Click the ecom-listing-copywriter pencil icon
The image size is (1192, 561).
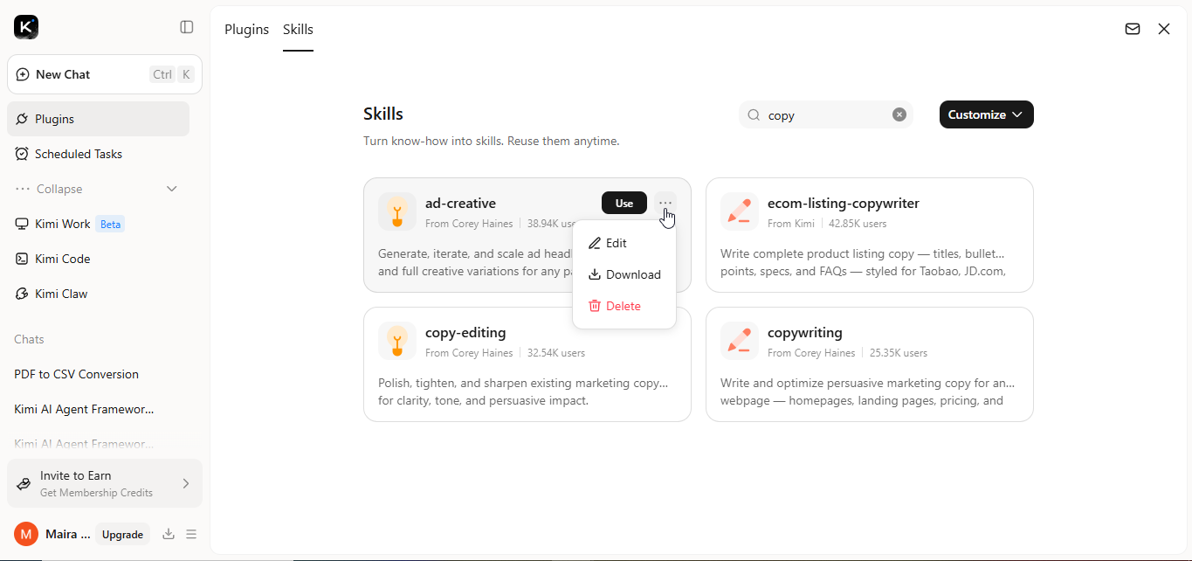coord(740,211)
